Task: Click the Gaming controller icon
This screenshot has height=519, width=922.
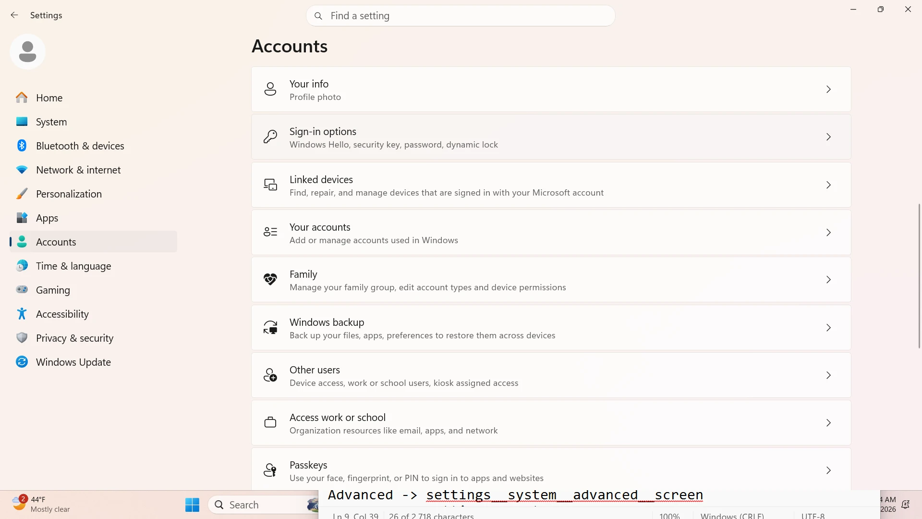Action: pyautogui.click(x=22, y=289)
